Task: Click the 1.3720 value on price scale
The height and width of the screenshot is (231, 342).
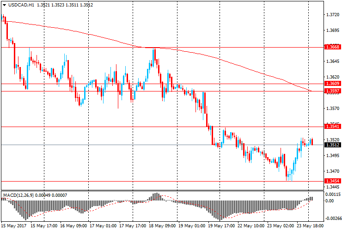Action: tap(332, 15)
